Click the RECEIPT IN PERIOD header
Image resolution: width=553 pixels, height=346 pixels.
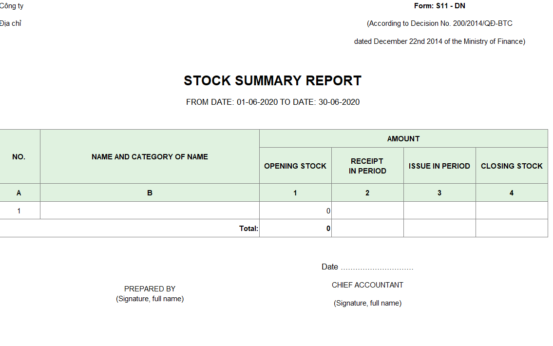coord(367,166)
